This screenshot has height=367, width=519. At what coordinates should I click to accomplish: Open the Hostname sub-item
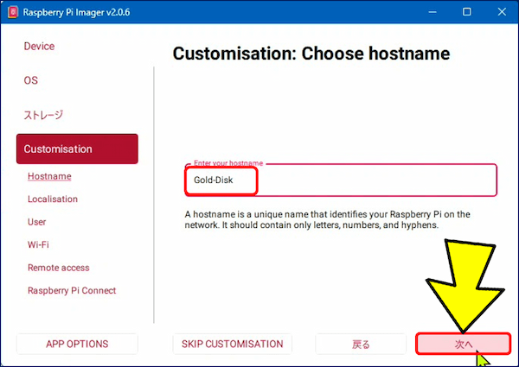tap(49, 176)
